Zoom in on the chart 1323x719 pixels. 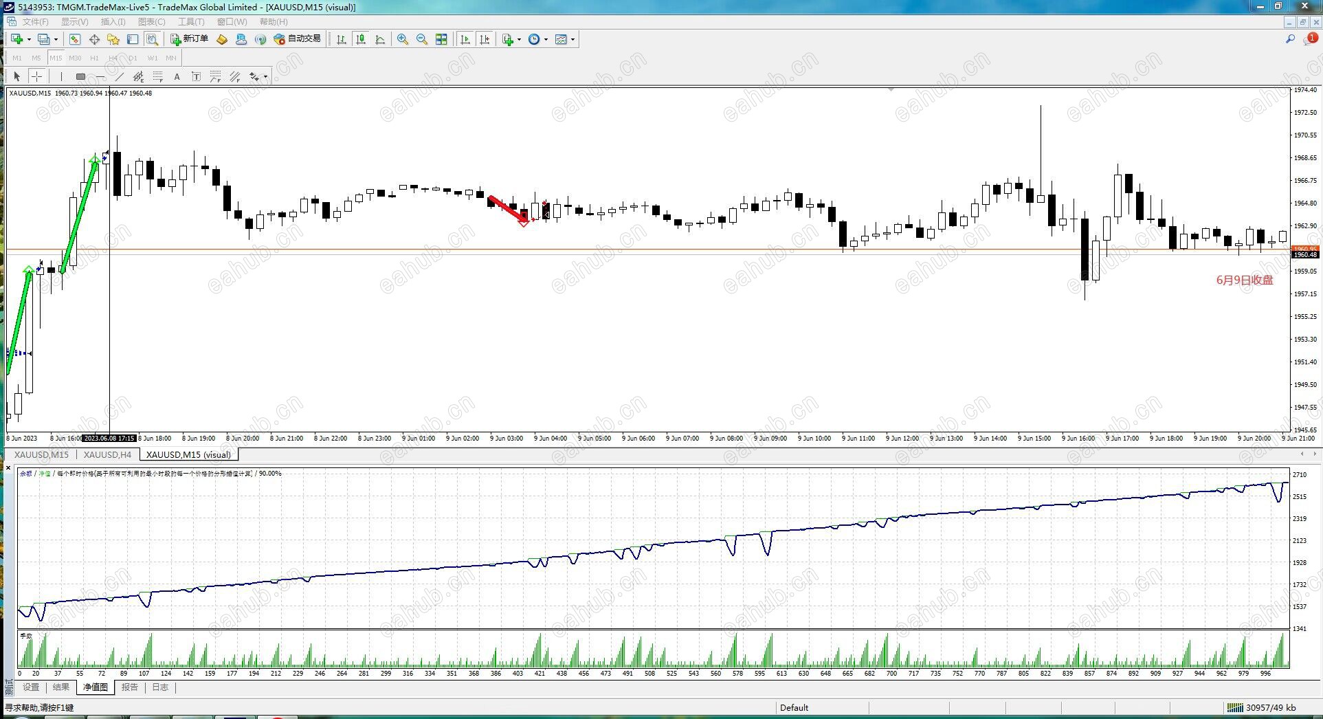coord(403,39)
